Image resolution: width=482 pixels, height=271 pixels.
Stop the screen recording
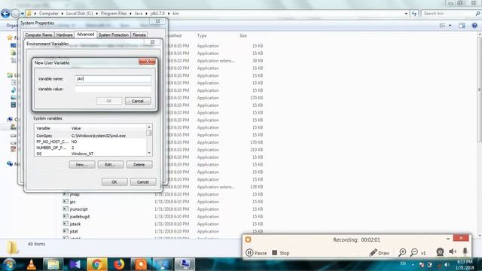click(x=281, y=253)
